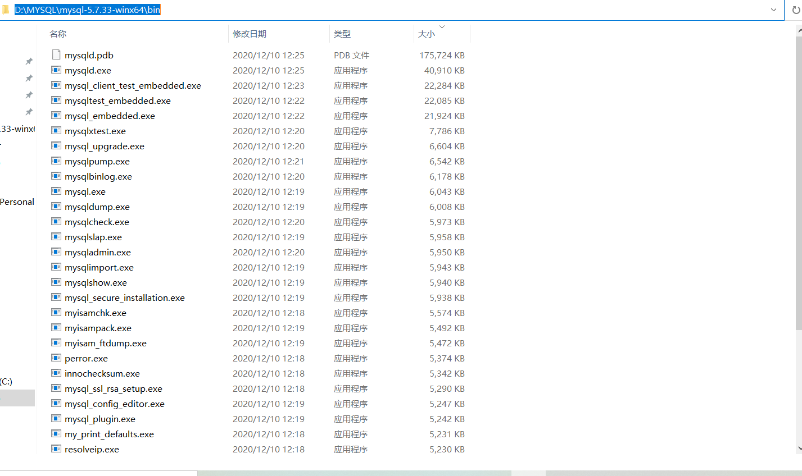Click the mysql.exe application icon
Viewport: 802px width, 476px height.
point(56,191)
